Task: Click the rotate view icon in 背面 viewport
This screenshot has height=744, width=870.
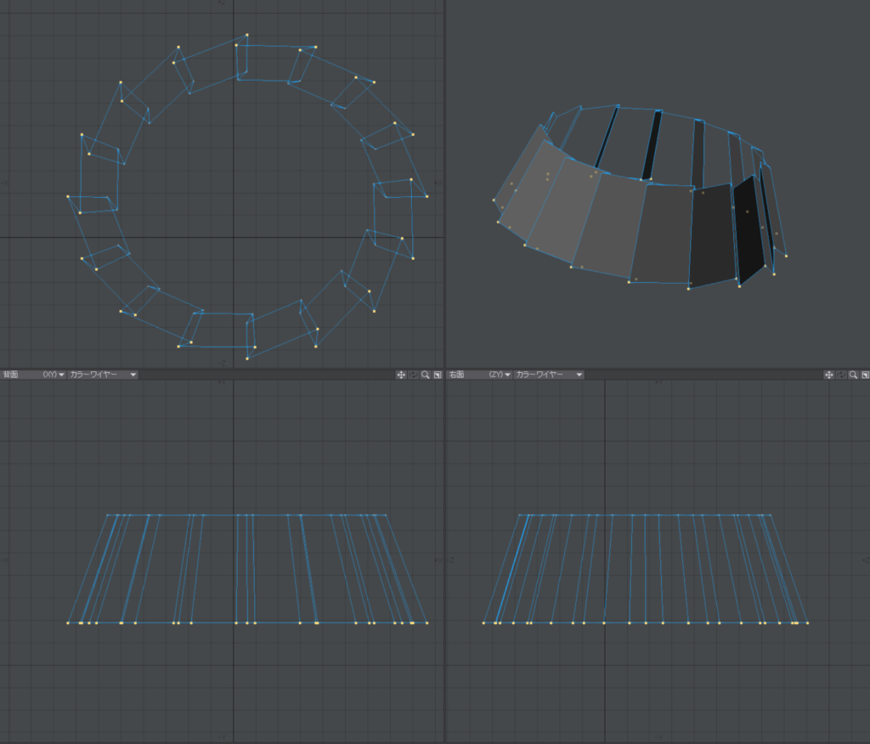Action: tap(414, 375)
